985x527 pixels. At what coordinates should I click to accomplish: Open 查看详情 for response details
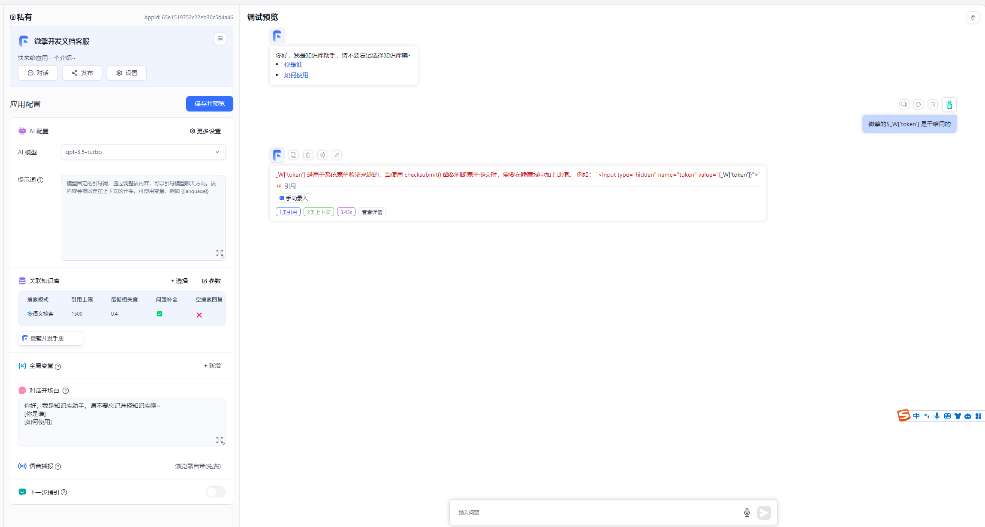pyautogui.click(x=372, y=212)
